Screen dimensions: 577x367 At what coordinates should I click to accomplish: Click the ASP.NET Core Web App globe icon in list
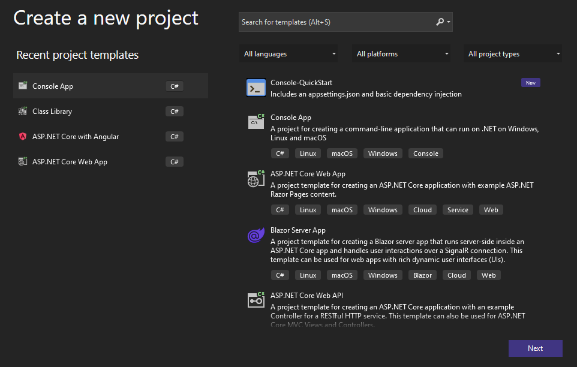[256, 179]
